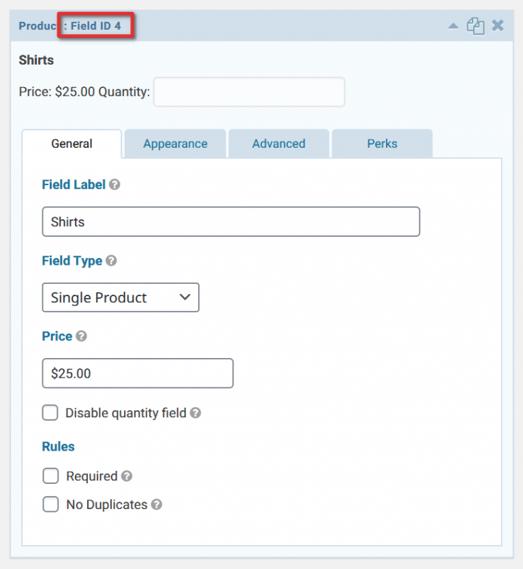The height and width of the screenshot is (569, 523).
Task: Collapse the product field settings panel
Action: click(454, 25)
